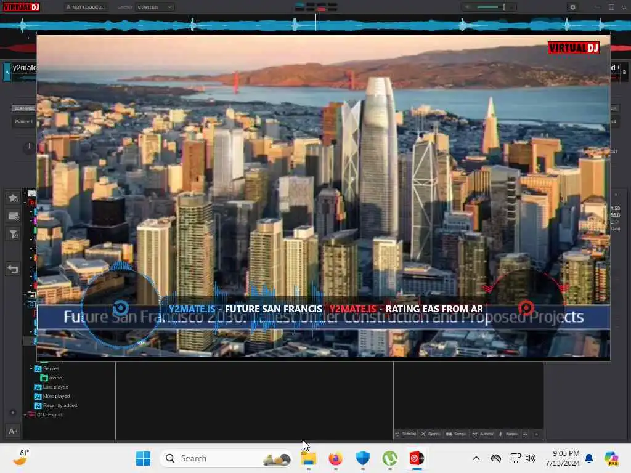631x473 pixels.
Task: Select the (none) genre item
Action: pos(52,378)
